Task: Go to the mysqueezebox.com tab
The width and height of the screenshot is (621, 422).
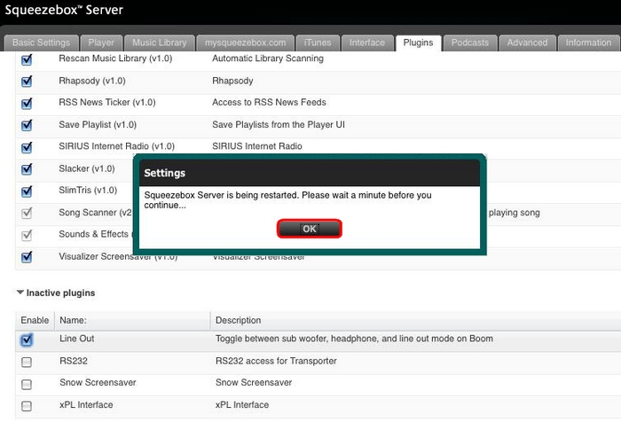Action: [246, 43]
